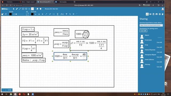This screenshot has width=171, height=96.
Task: Click the user profile avatar
Action: pyautogui.click(x=163, y=9)
